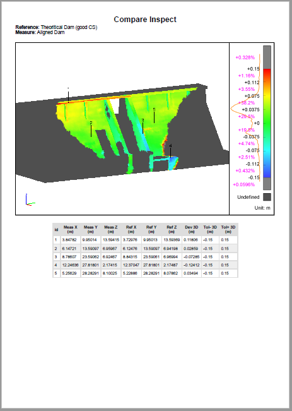Click the Dev 3D value 0.11808
Screen dimensions: 292x411
point(190,240)
